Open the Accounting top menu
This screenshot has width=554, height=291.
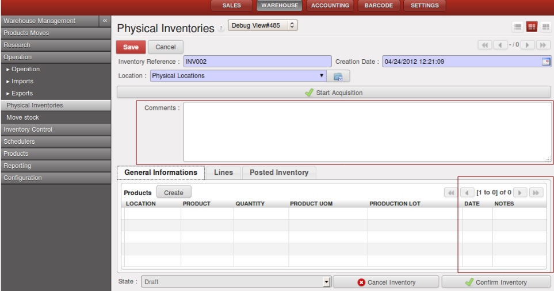(330, 6)
